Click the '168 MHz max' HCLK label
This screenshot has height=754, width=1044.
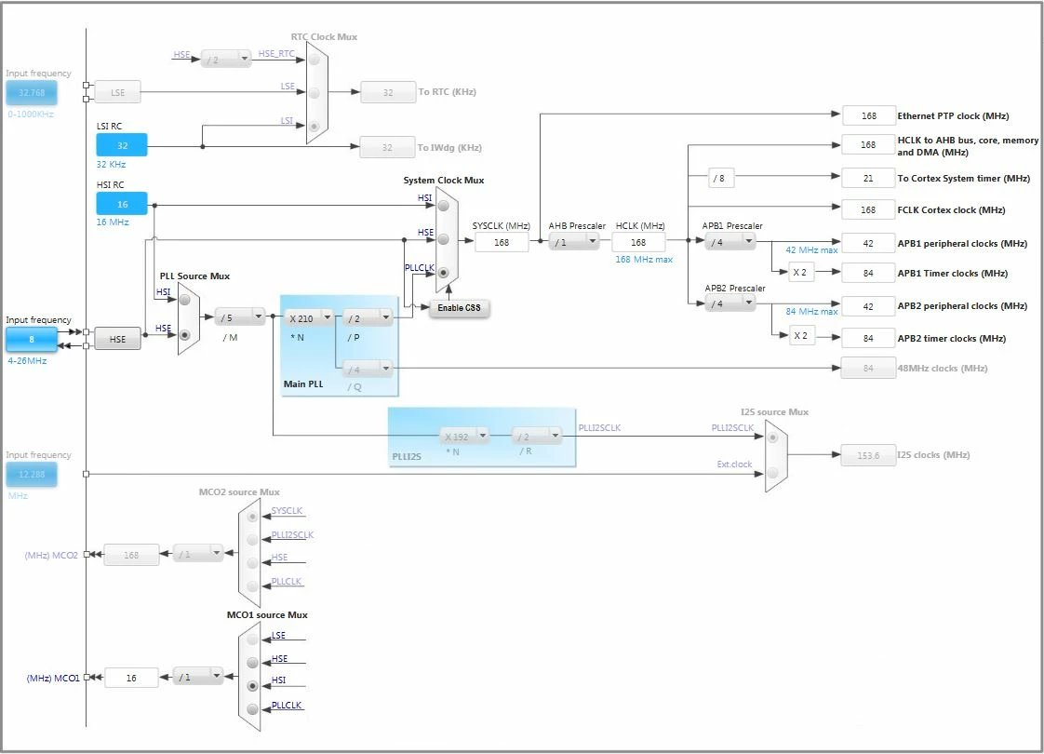point(644,259)
